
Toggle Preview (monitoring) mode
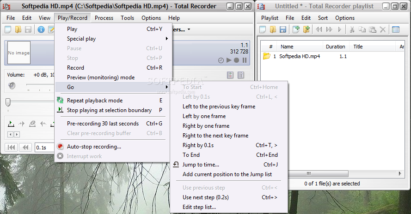113,77
